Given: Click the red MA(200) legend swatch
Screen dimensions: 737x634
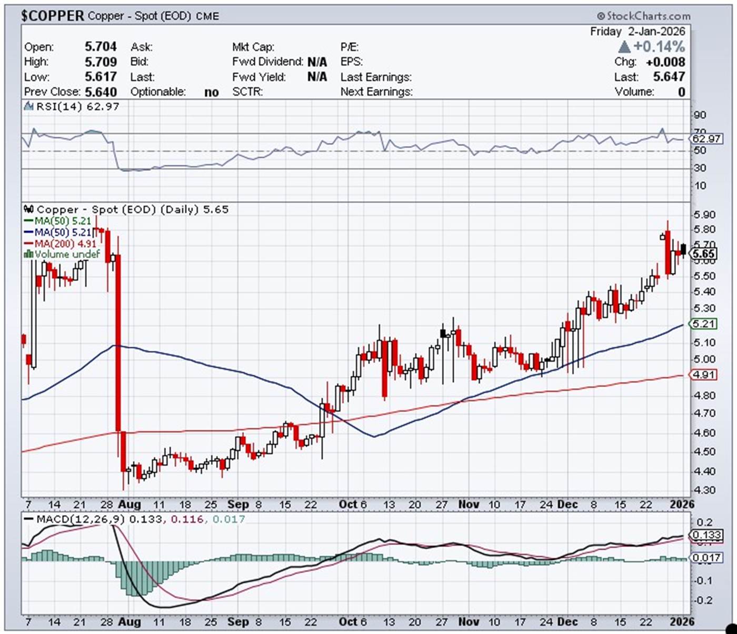Looking at the screenshot, I should (28, 244).
